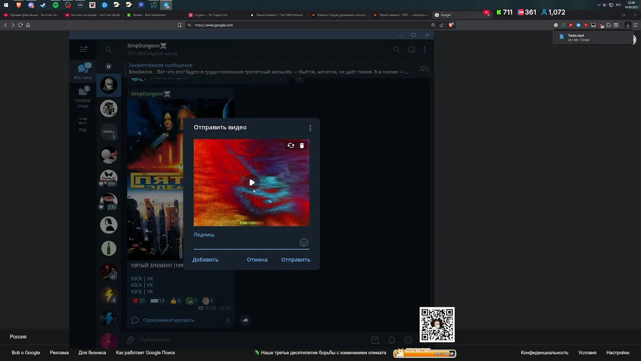Open the chat with the toolsy avatar
641x361 pixels.
coord(109,131)
